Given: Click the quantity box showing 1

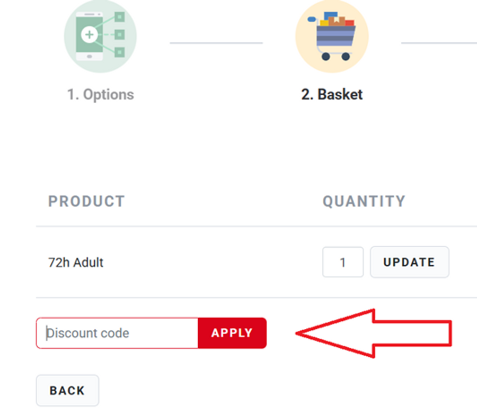Looking at the screenshot, I should (x=343, y=262).
